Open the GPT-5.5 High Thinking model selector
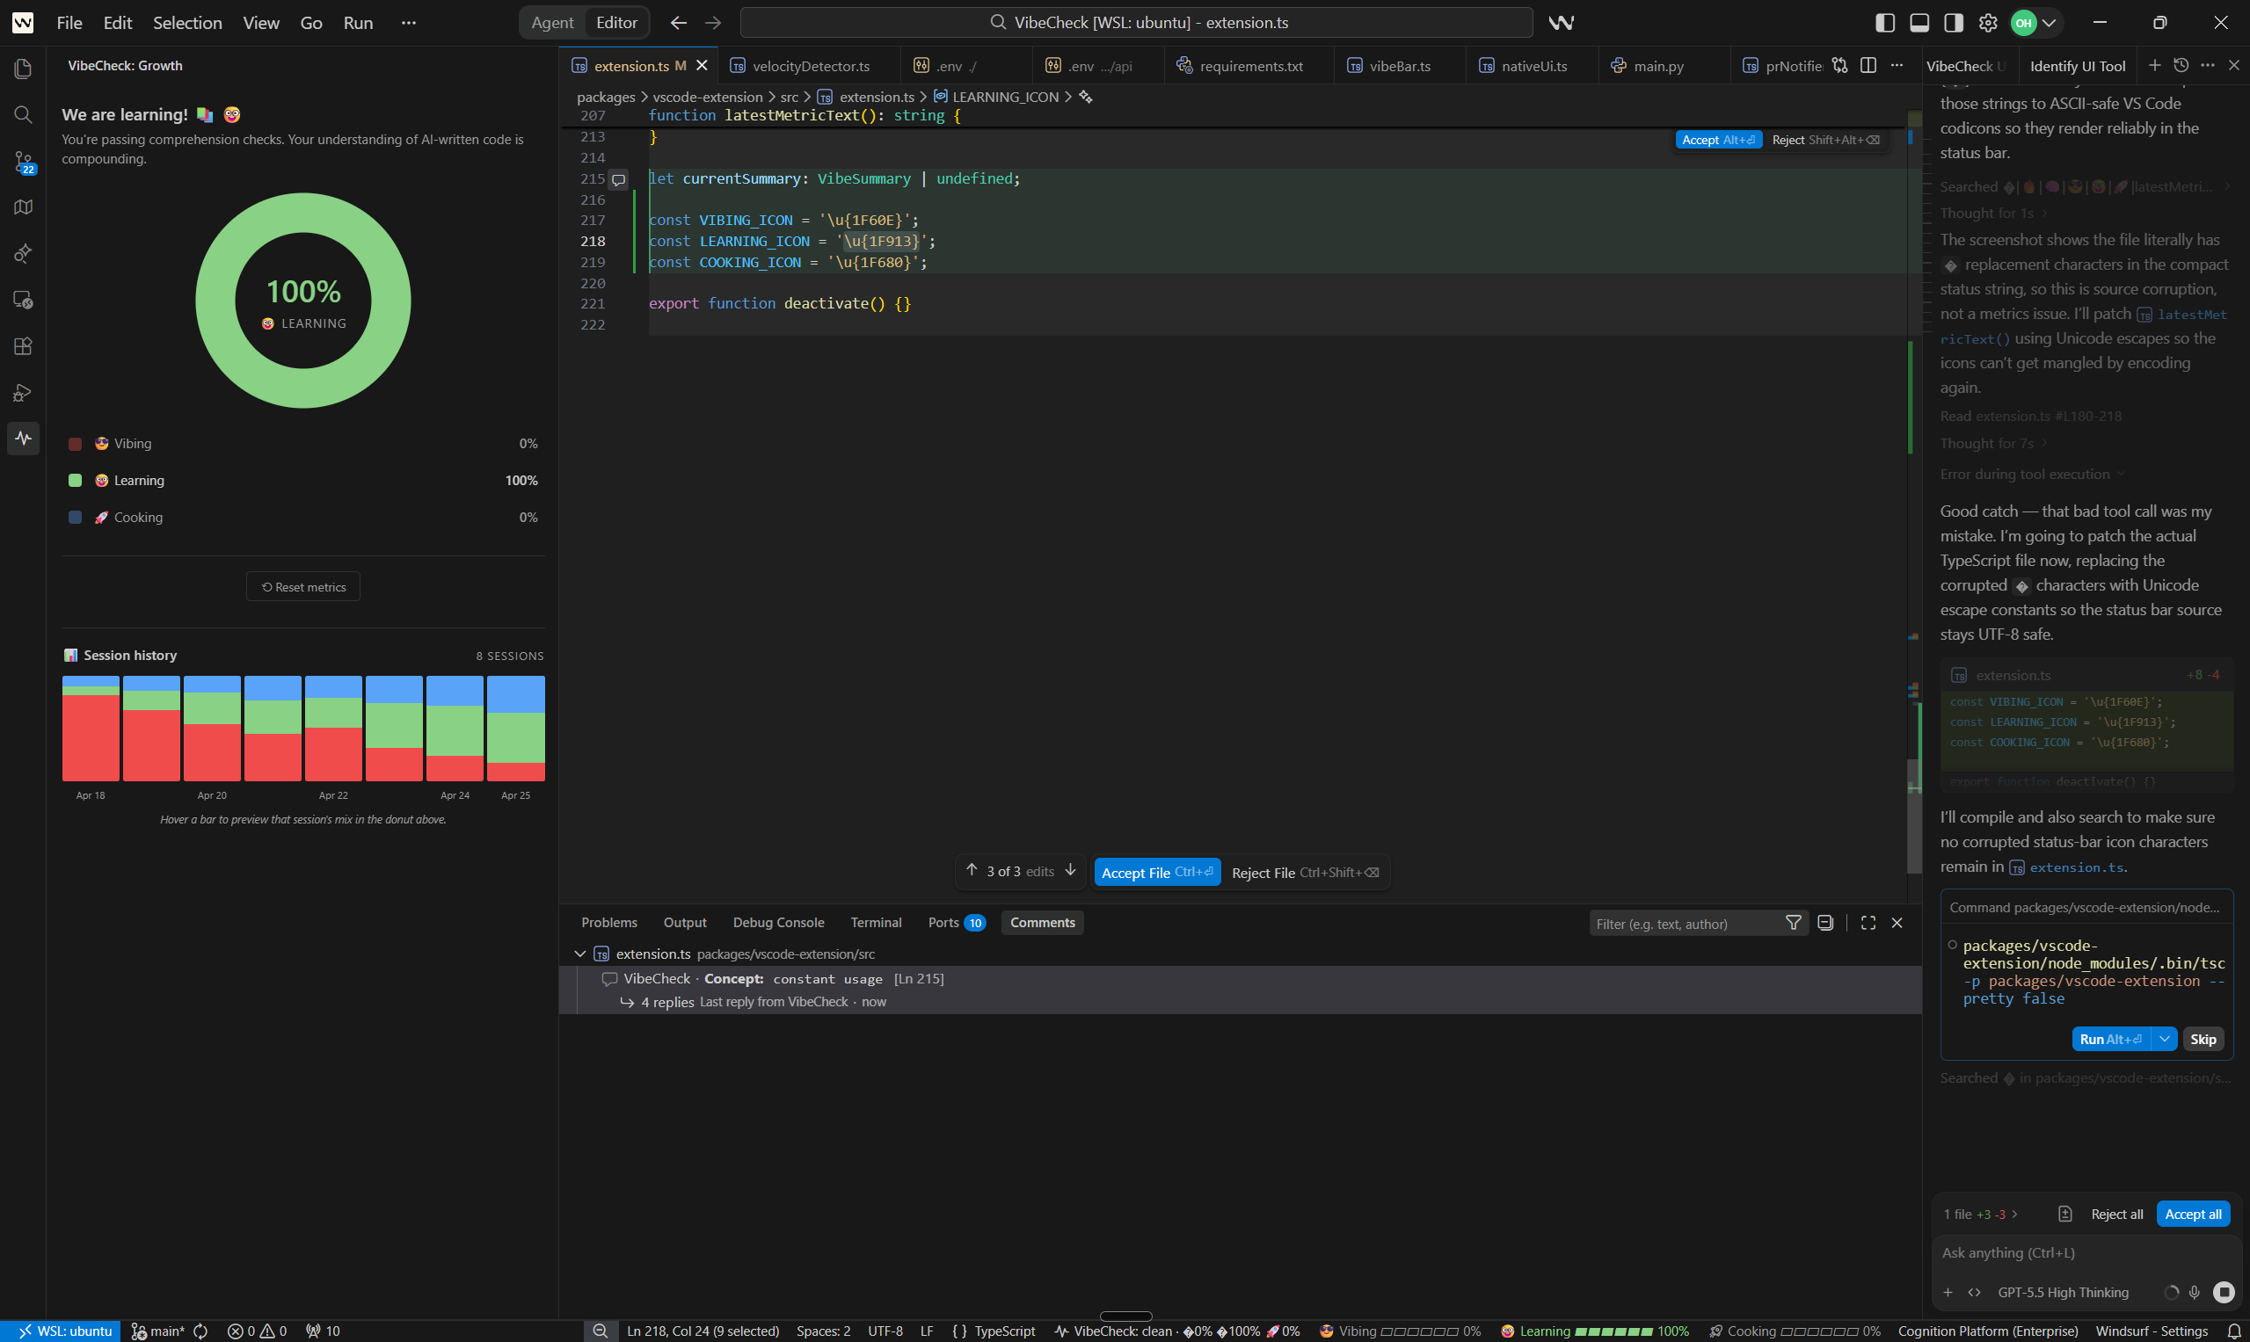 click(2062, 1292)
